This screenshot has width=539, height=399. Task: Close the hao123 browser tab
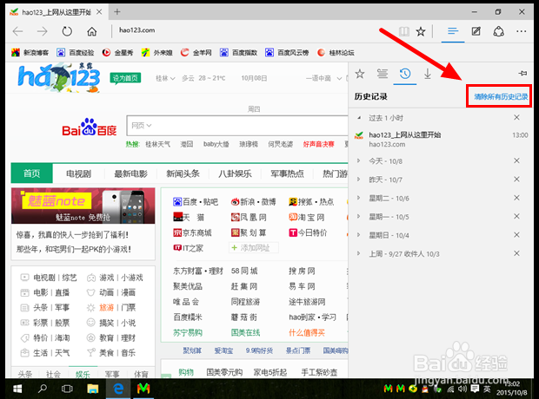point(99,12)
